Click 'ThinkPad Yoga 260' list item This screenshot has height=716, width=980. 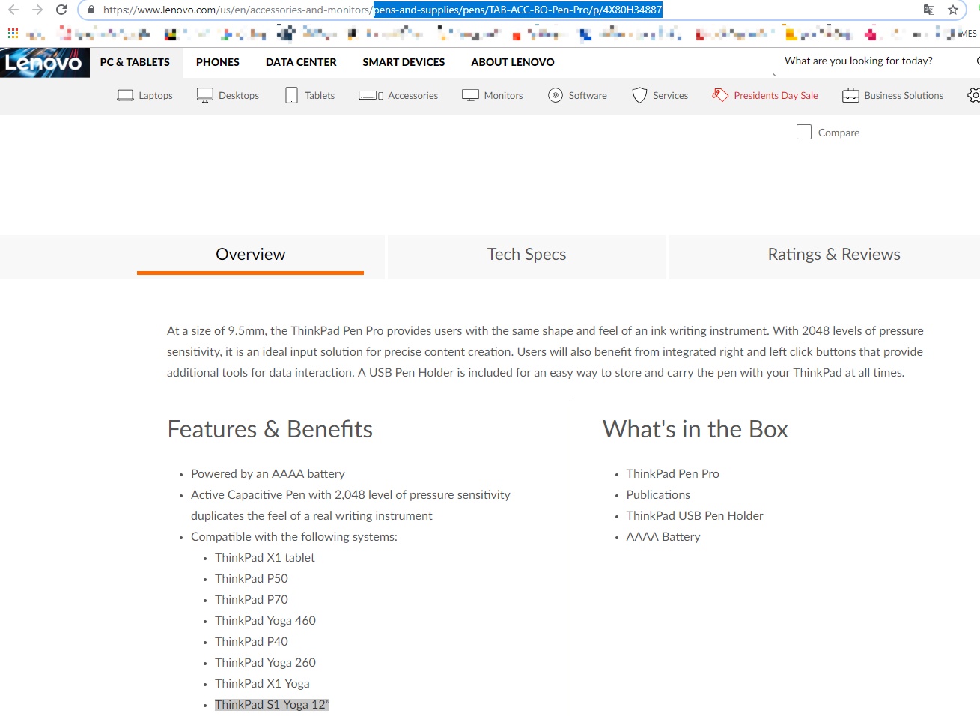[x=265, y=662]
